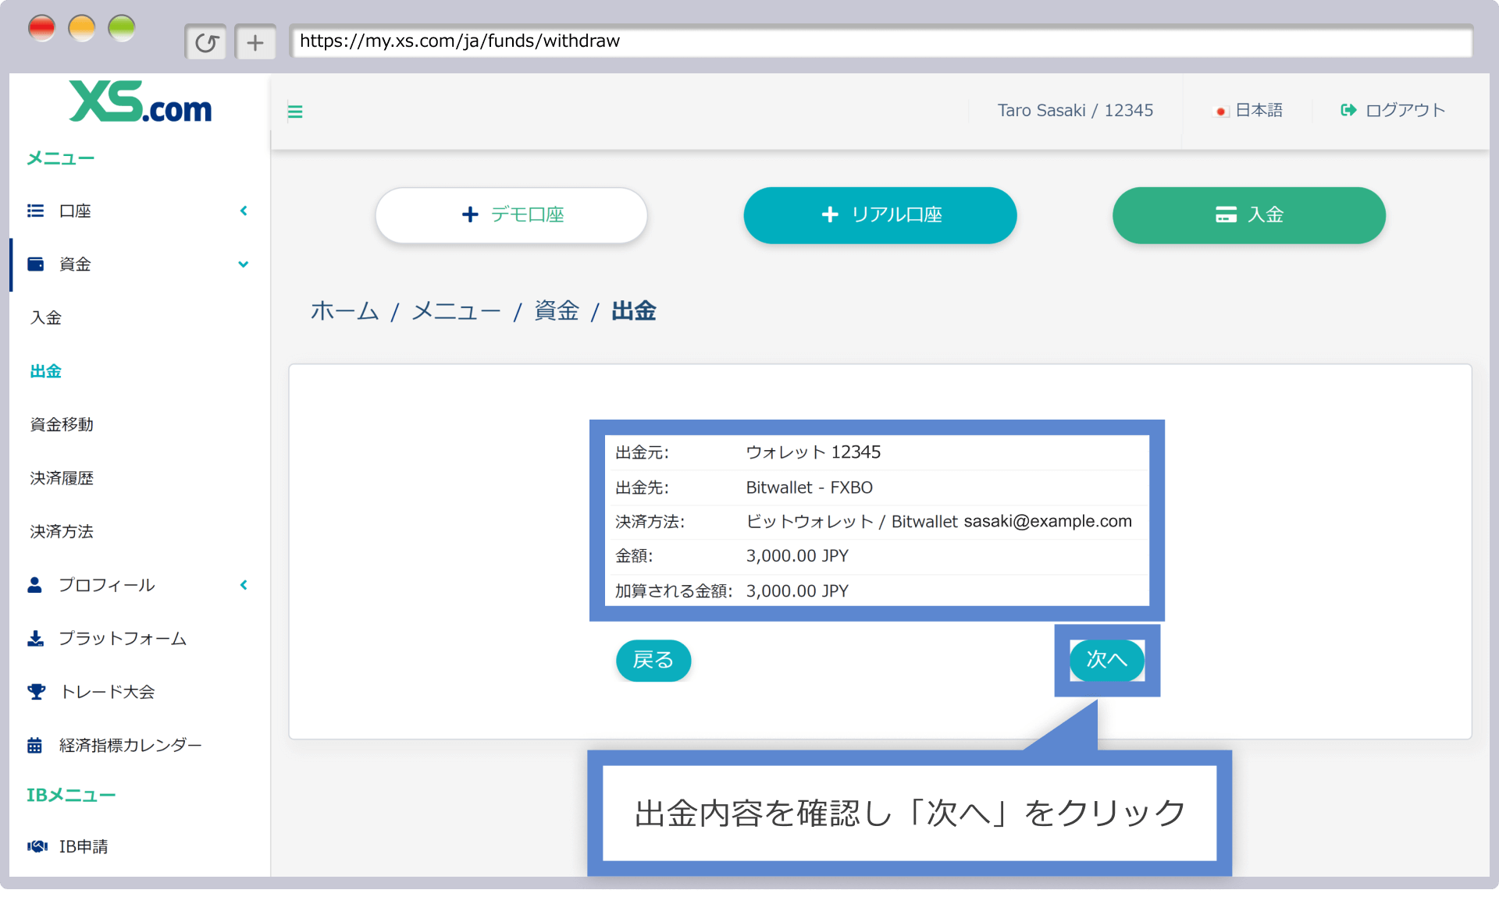Open 資金移動 in the sidebar
Screen dimensions: 1499x897
tap(62, 424)
